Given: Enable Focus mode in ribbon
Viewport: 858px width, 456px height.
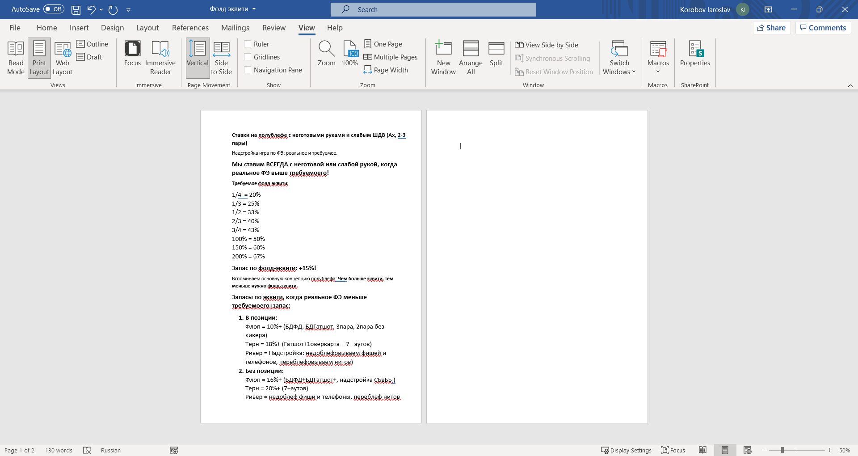Looking at the screenshot, I should pos(132,54).
